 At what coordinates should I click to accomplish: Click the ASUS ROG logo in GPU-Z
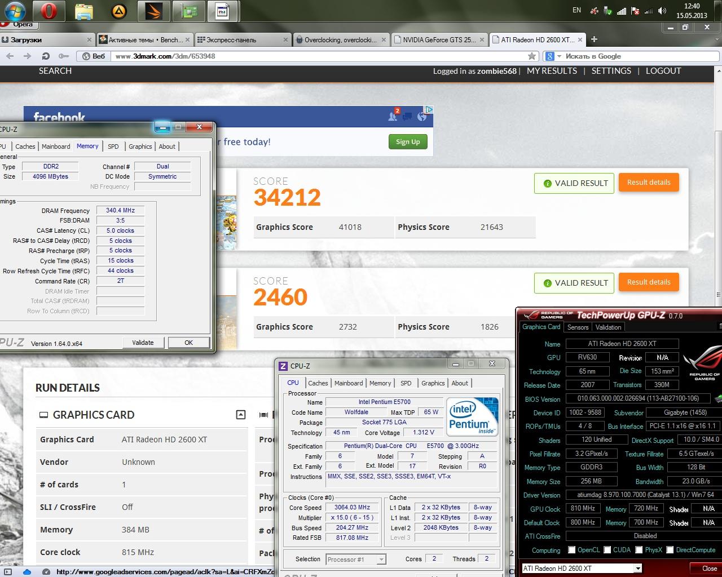click(x=702, y=363)
